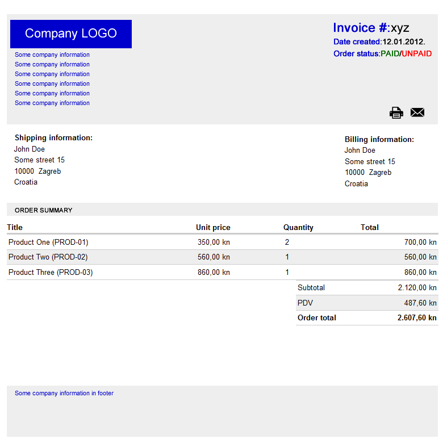Open the last company information link under logo

52,103
